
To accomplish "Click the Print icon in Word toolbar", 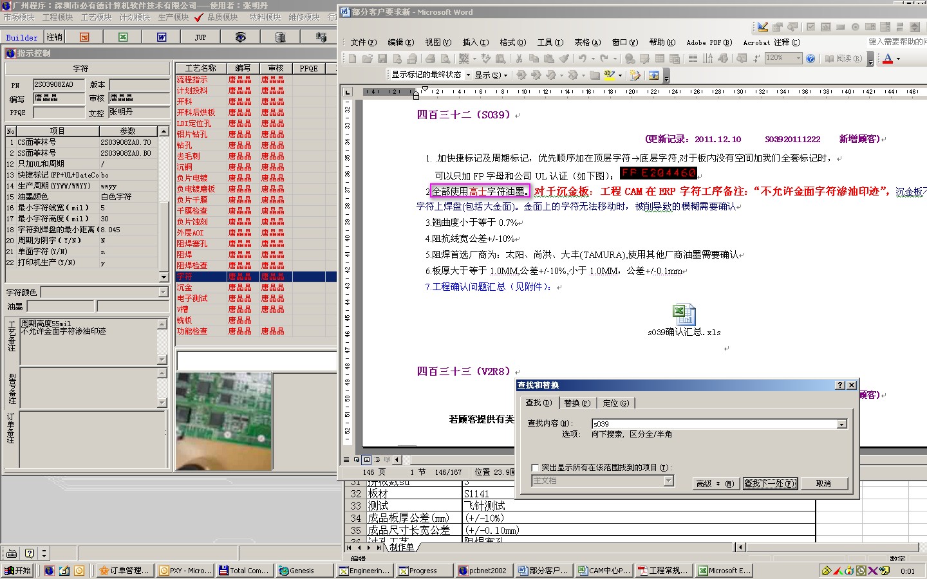I will coord(431,59).
